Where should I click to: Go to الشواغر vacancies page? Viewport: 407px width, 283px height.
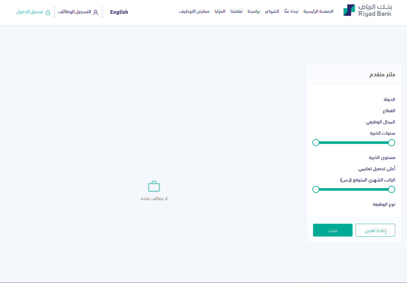pyautogui.click(x=272, y=12)
